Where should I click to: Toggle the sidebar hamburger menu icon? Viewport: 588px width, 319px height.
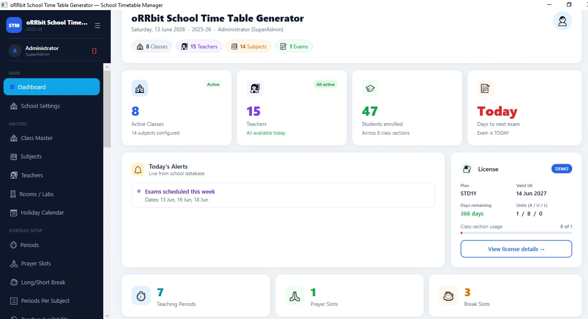tap(98, 25)
